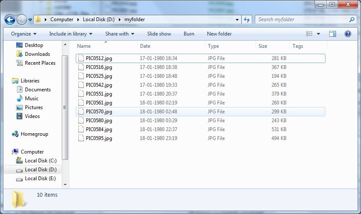Image resolution: width=361 pixels, height=214 pixels.
Task: Open Help with the question mark icon
Action: 347,34
